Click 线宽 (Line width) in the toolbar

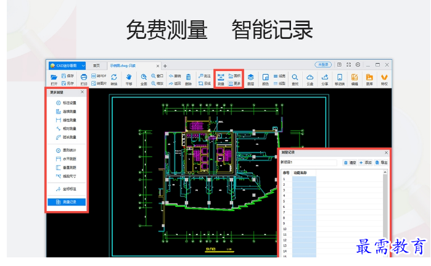[279, 76]
